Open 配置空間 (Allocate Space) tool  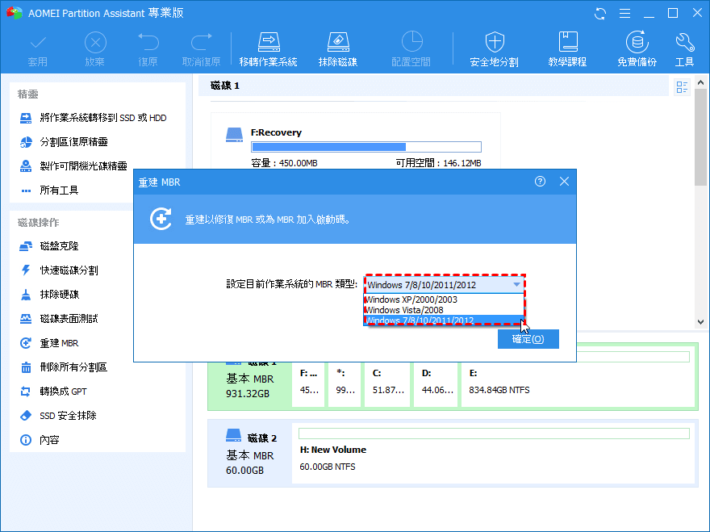411,49
